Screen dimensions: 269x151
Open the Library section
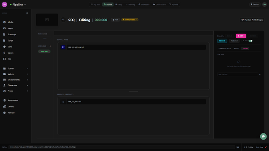(x=11, y=107)
